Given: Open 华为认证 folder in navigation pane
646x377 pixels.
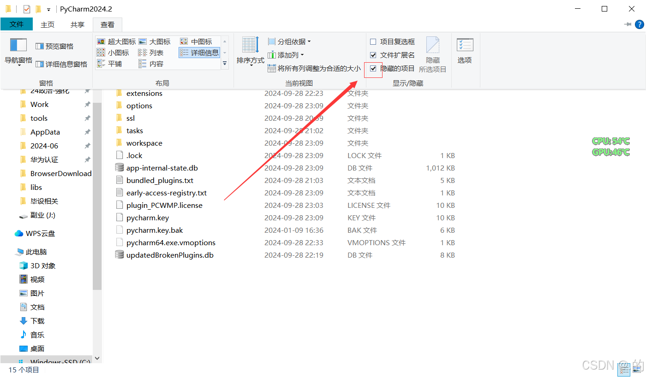Looking at the screenshot, I should click(44, 159).
